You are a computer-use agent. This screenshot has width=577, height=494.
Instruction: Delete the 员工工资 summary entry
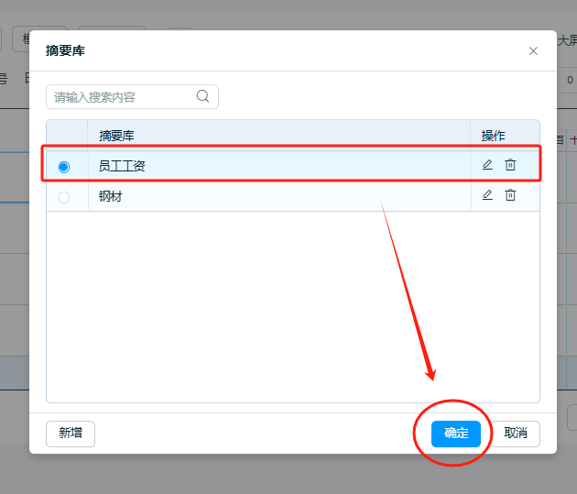510,165
